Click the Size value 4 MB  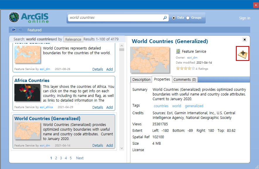click(156, 144)
